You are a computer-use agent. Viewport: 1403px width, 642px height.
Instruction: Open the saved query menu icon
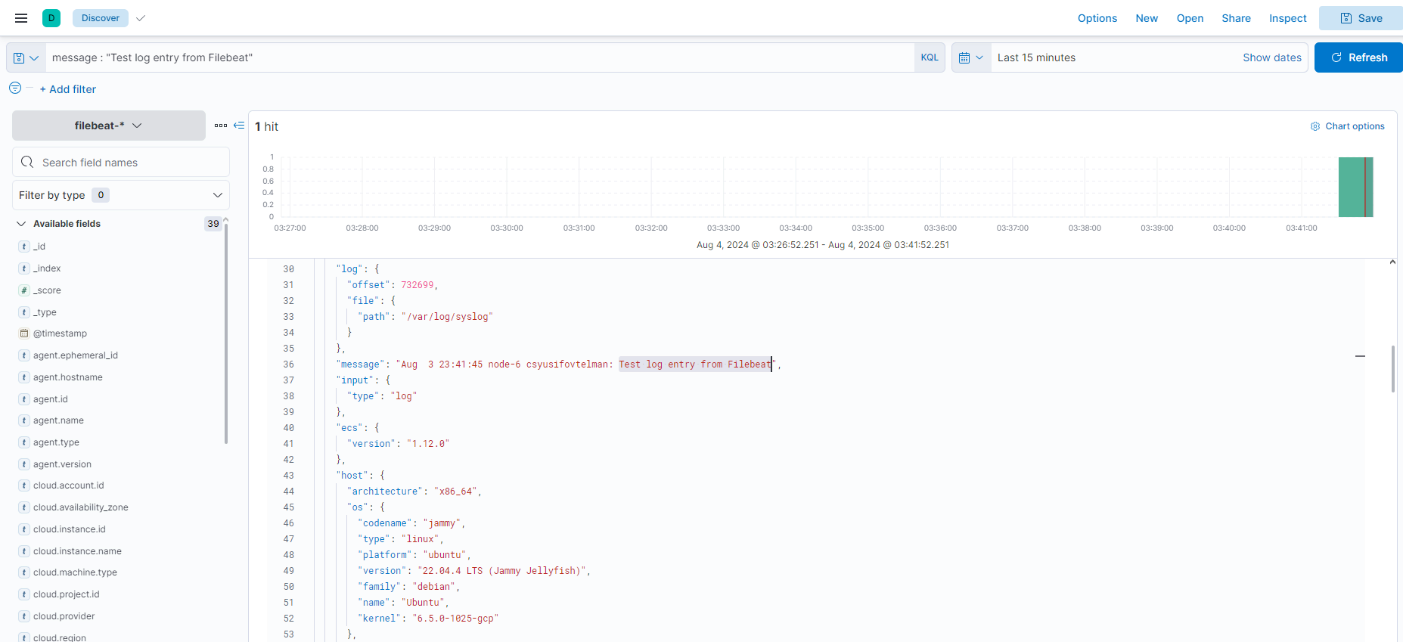pyautogui.click(x=26, y=57)
